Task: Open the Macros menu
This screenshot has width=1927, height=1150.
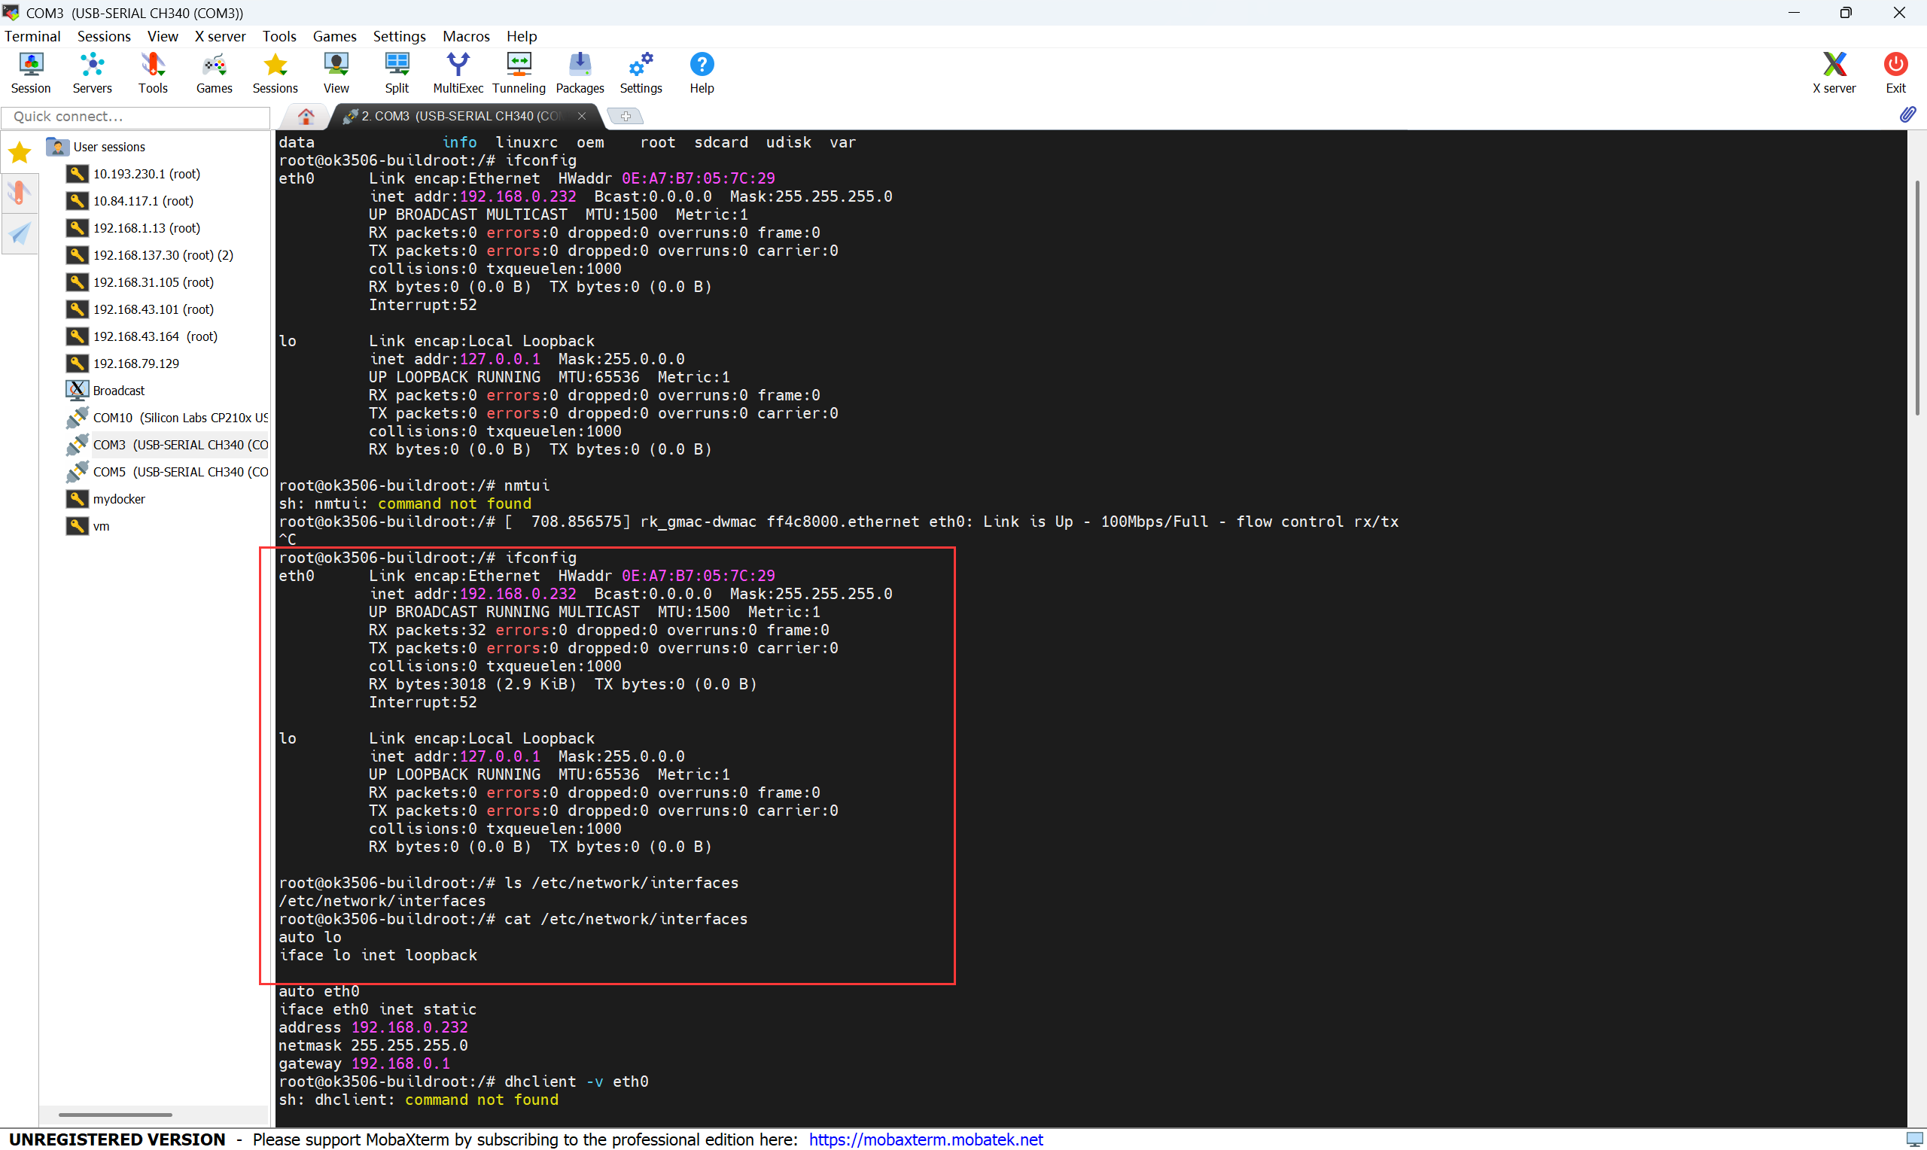Action: [x=466, y=36]
